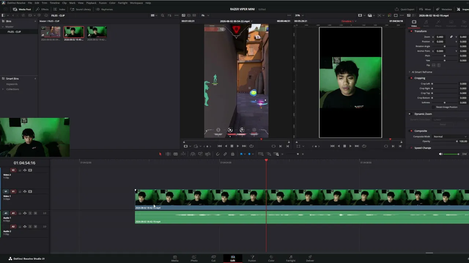
Task: Activate the Trim Edit Mode tool
Action: 168,154
